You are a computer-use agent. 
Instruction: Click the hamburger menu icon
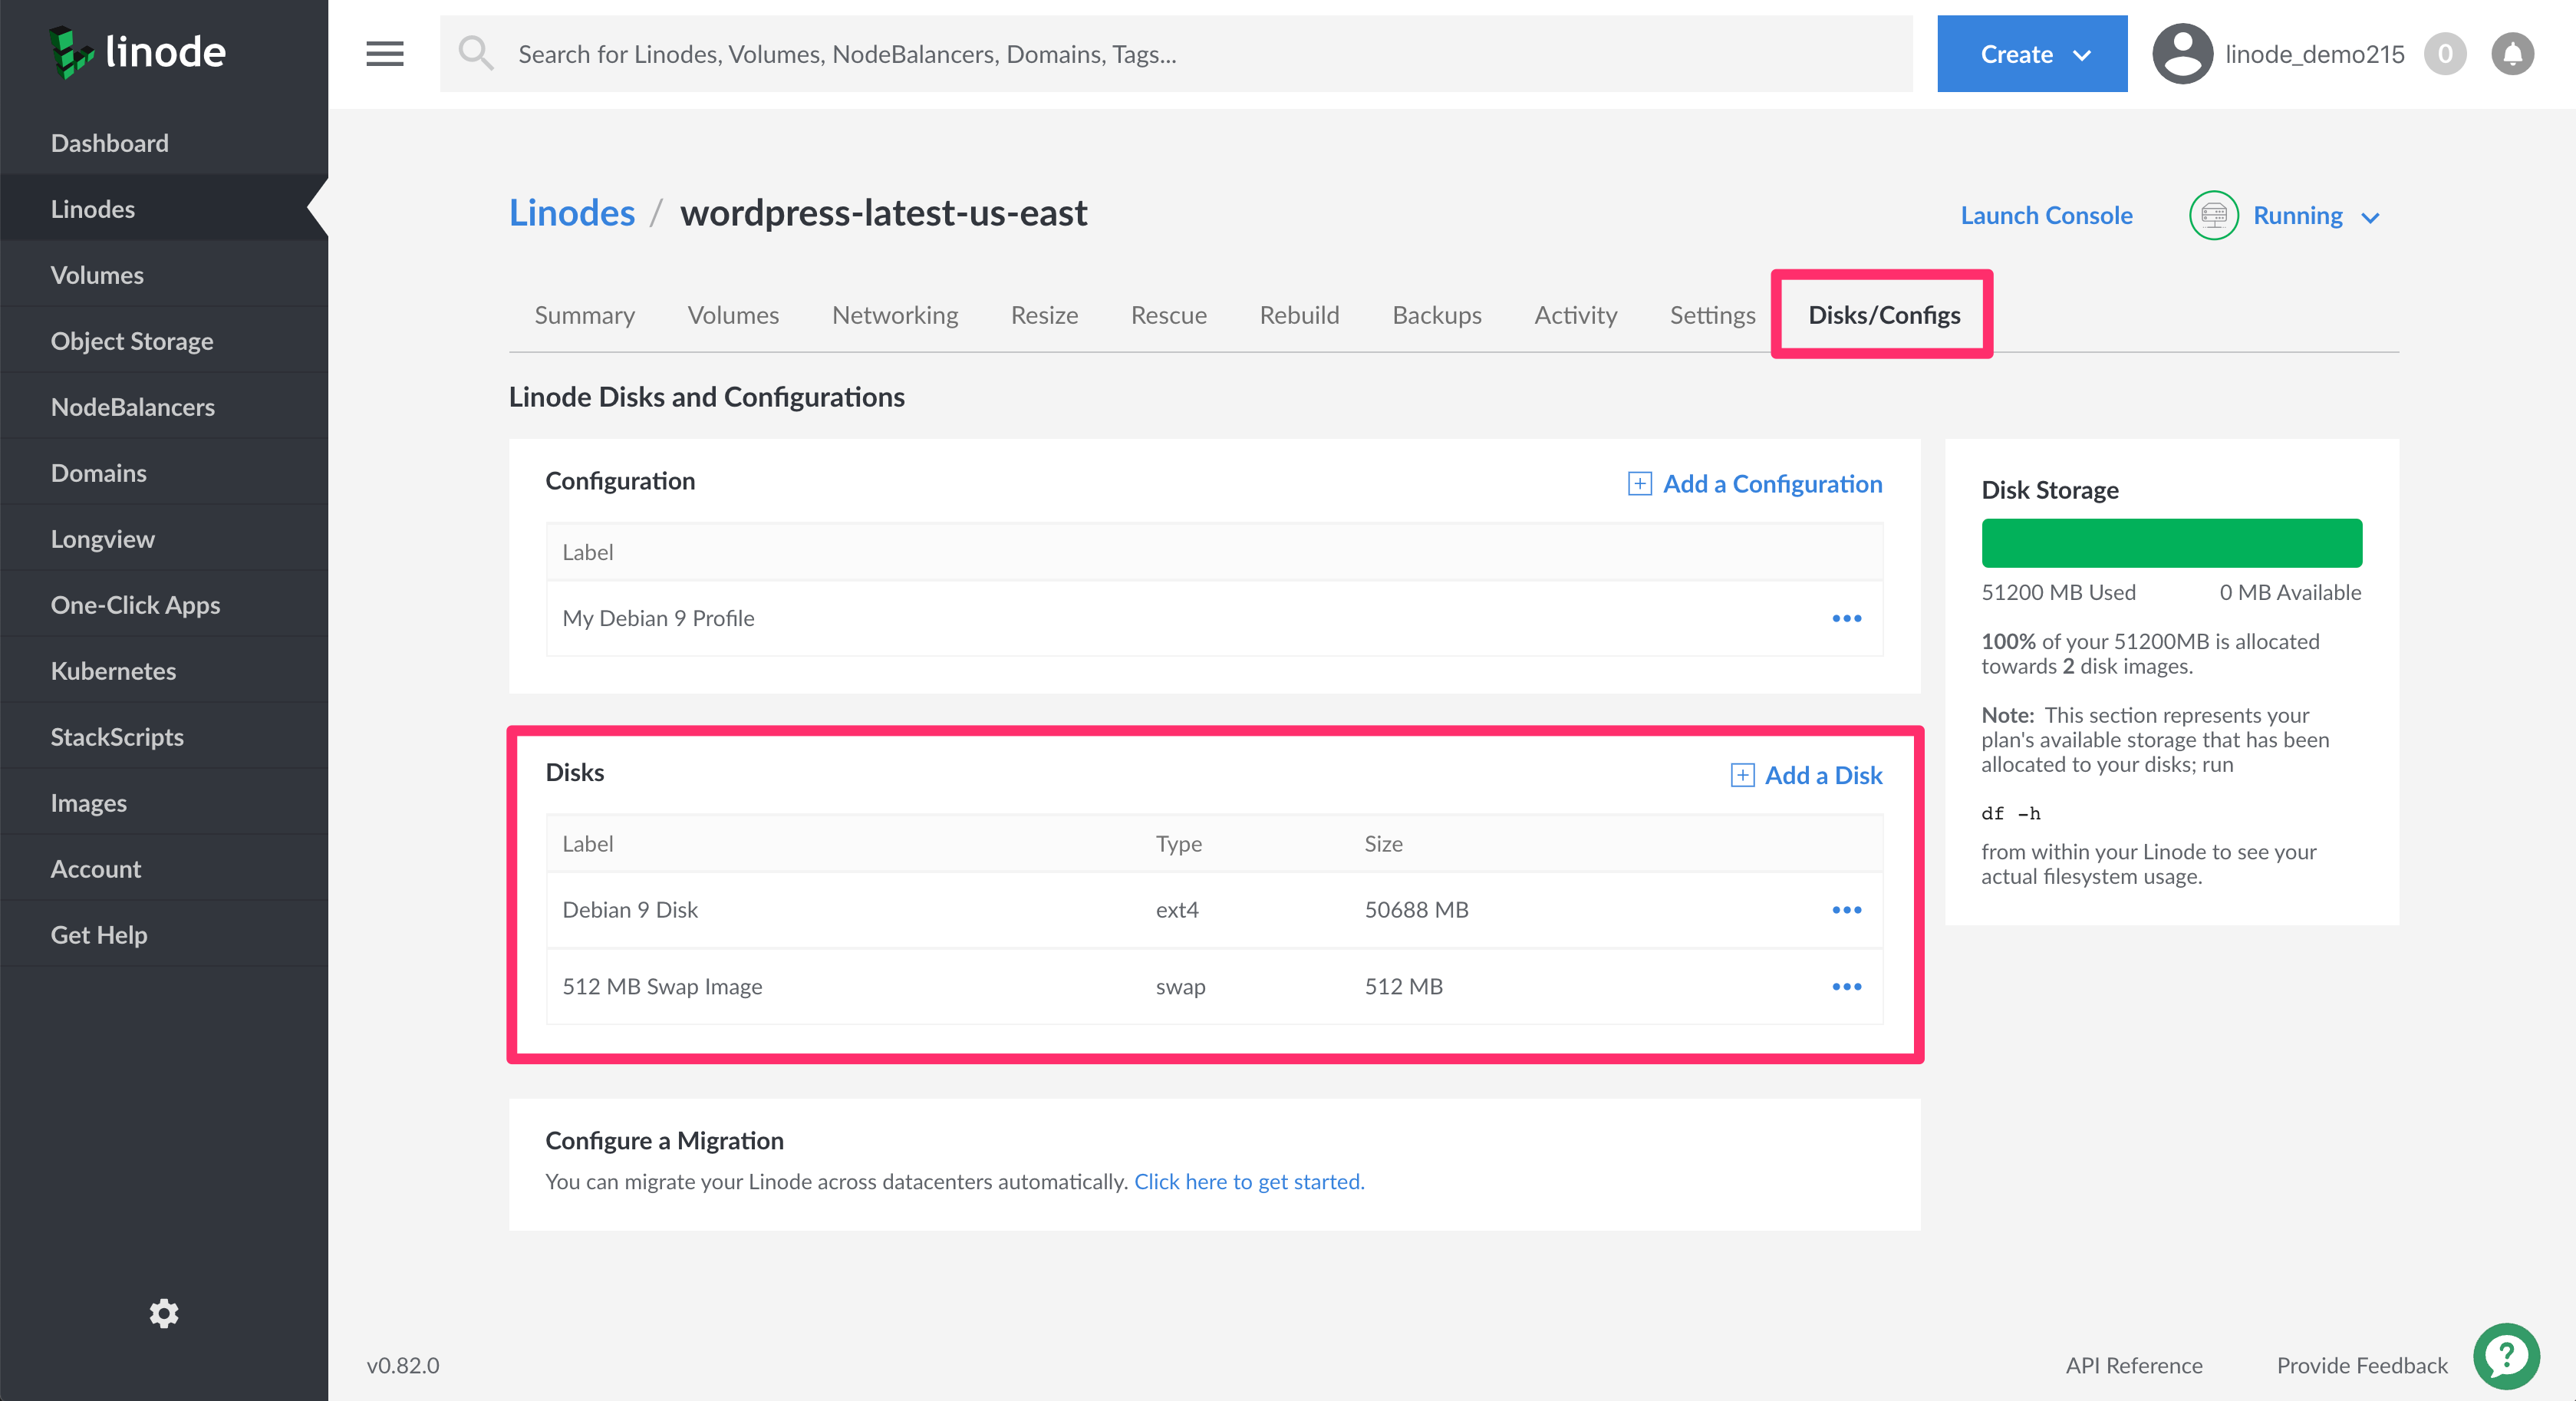point(384,54)
